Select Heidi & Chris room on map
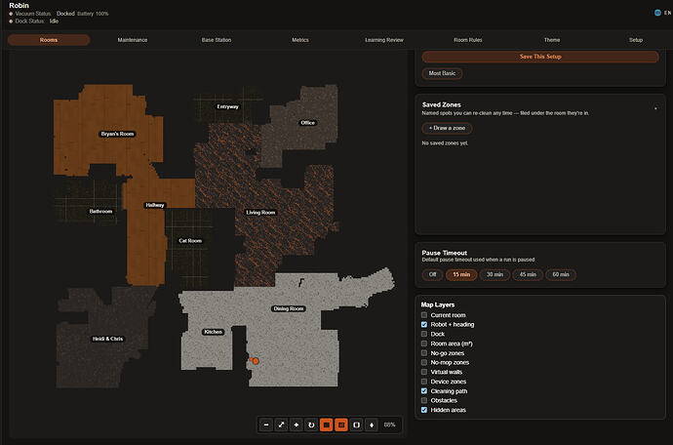 tap(107, 339)
